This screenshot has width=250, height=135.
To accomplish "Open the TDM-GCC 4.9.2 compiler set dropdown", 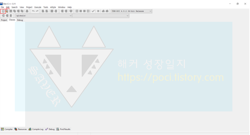I will click(x=131, y=11).
